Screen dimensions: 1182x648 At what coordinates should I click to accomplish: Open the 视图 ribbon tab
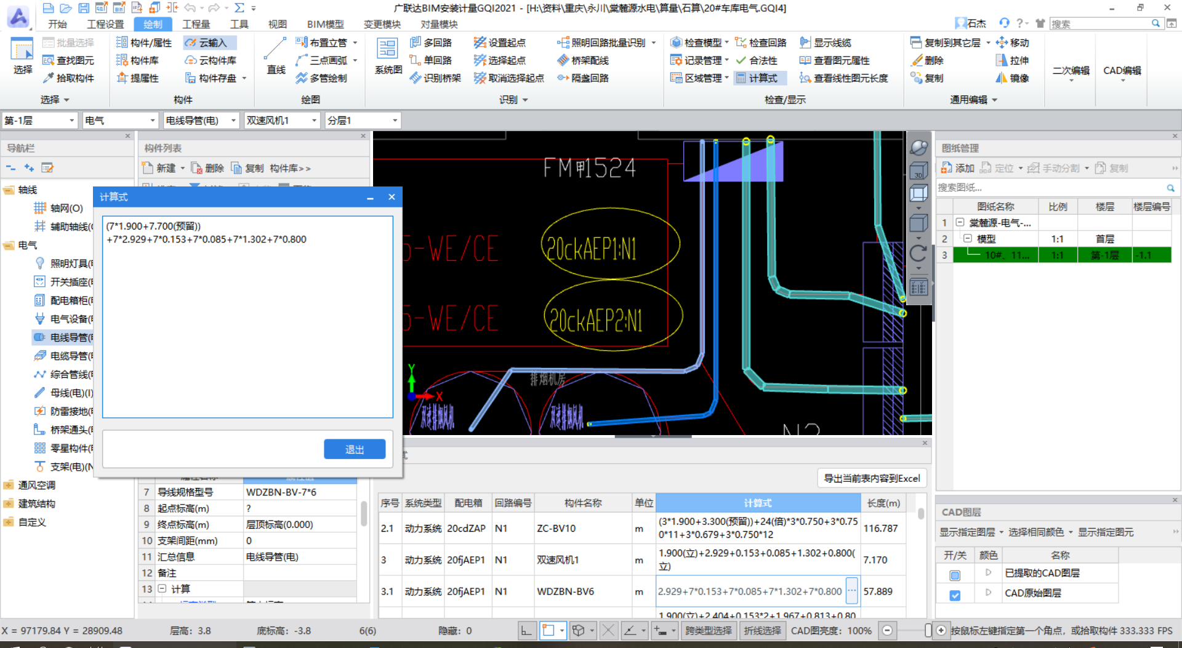[277, 24]
